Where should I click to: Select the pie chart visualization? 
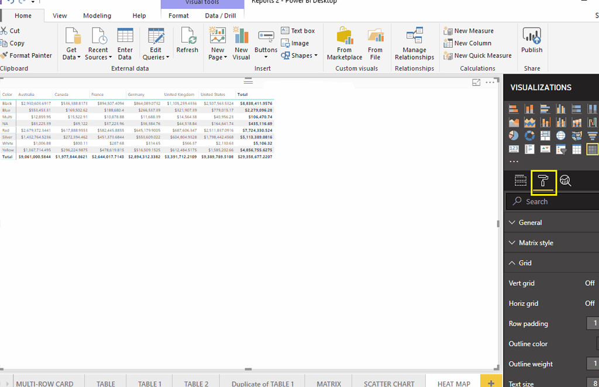pyautogui.click(x=514, y=136)
